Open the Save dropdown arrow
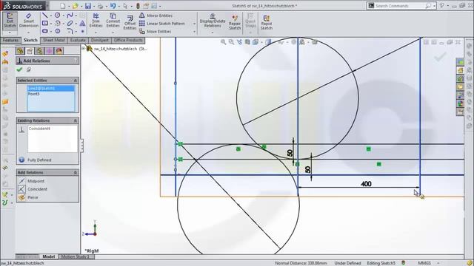This screenshot has height=266, width=474. 94,6
